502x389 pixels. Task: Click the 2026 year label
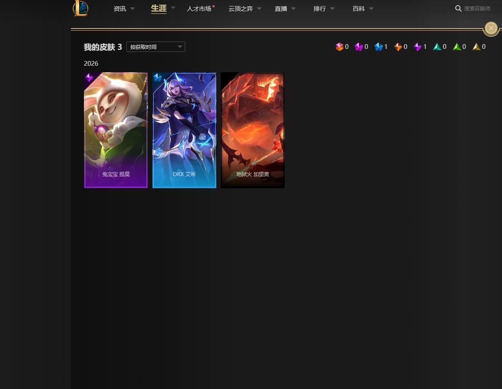click(x=91, y=64)
